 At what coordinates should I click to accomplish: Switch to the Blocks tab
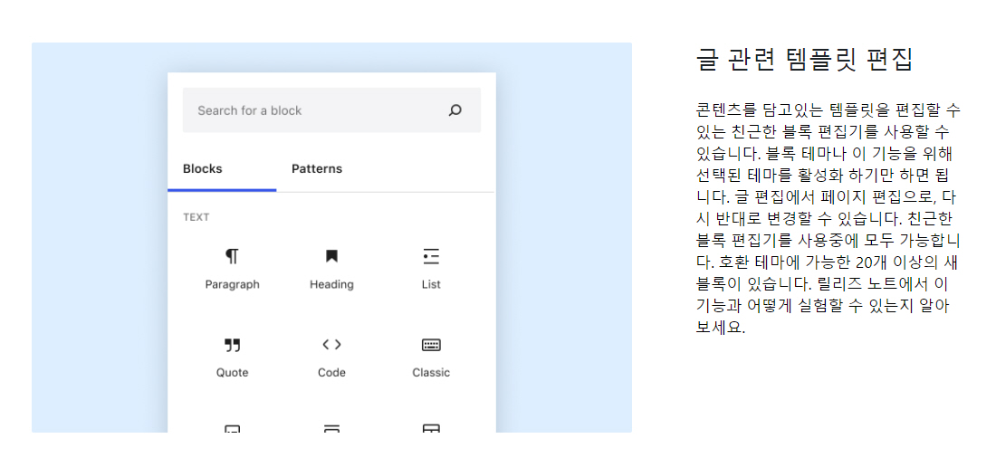[x=203, y=168]
